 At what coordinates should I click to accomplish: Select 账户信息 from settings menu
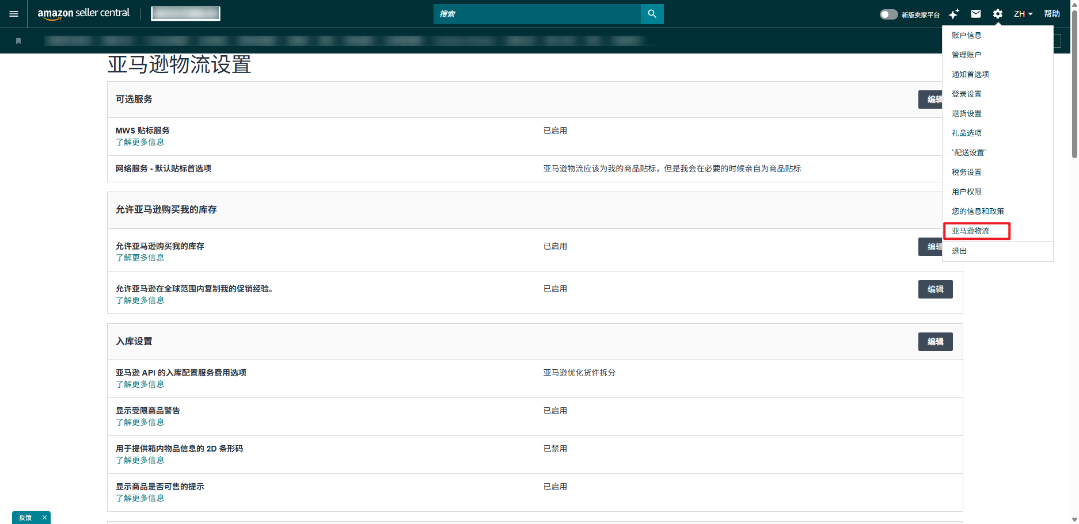[x=966, y=35]
